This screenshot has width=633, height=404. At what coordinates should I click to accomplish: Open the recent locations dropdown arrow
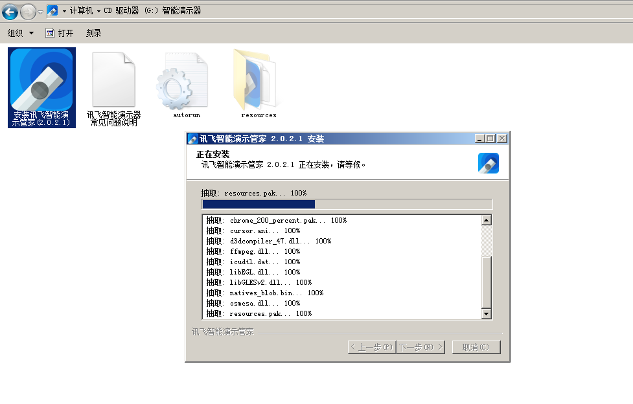tap(41, 12)
